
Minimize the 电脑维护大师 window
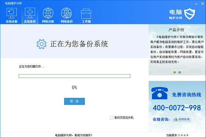(x=196, y=4)
